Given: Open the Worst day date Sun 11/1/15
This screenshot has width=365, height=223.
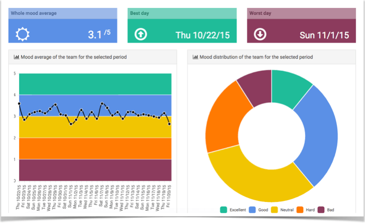Looking at the screenshot, I should 324,35.
